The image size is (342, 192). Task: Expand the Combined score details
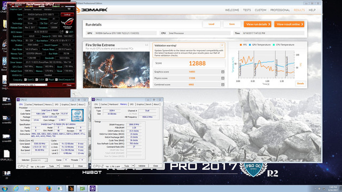(x=223, y=84)
